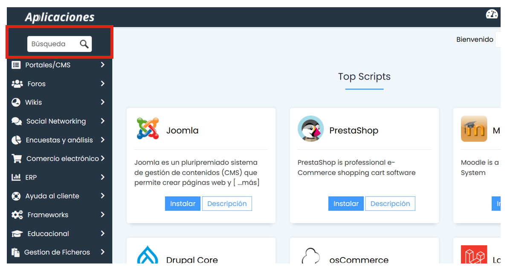The width and height of the screenshot is (507, 272).
Task: Open the Portales/CMS menu item
Action: 60,65
